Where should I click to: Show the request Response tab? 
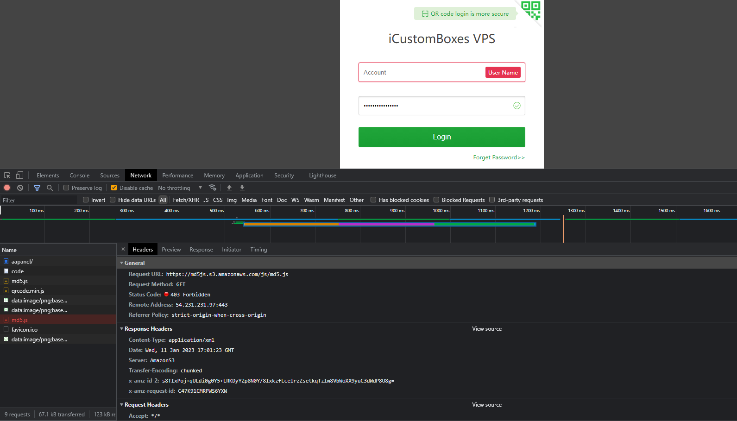tap(202, 250)
